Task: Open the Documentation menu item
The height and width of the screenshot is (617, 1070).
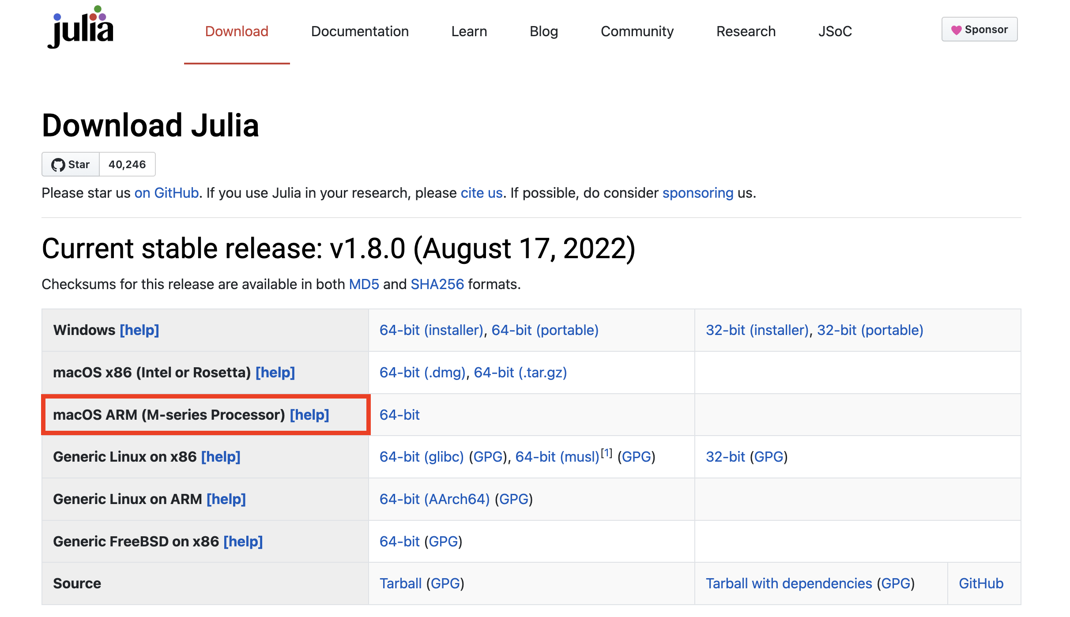Action: [360, 31]
